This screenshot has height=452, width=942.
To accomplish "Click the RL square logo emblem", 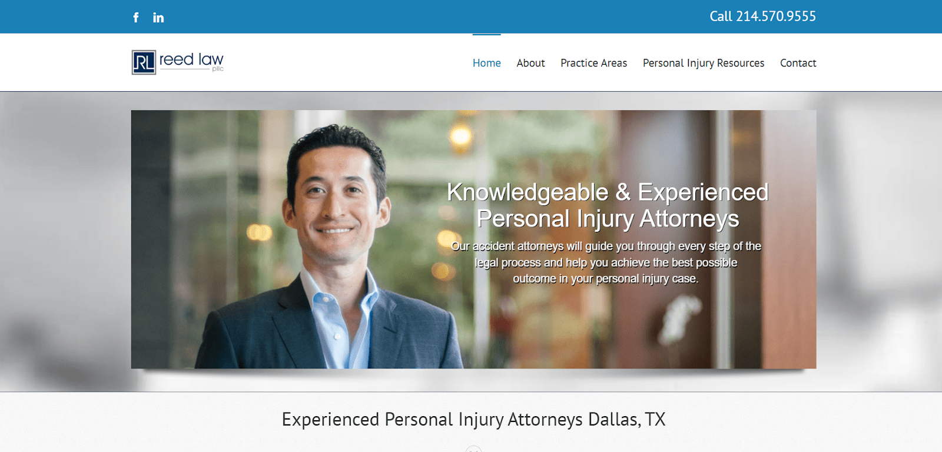I will click(144, 62).
